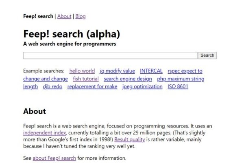
Task: Select the 'jq modify value' example search
Action: tap(117, 71)
